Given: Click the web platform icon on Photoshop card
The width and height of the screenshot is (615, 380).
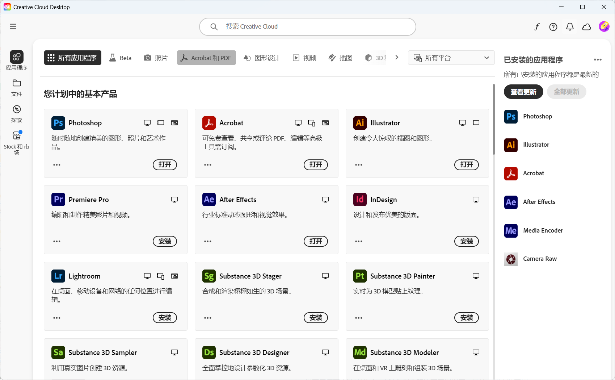Looking at the screenshot, I should [x=174, y=123].
